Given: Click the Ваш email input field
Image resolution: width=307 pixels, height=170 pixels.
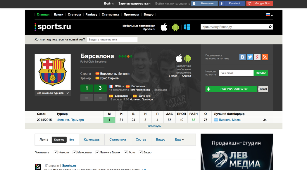Looking at the screenshot, I should [x=236, y=73].
